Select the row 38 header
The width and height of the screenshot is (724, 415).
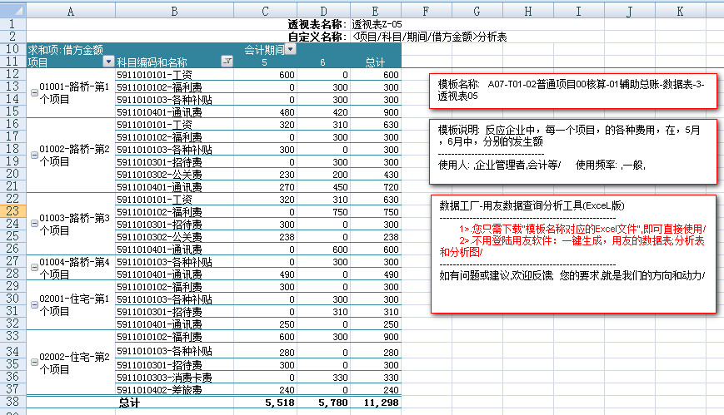point(12,403)
